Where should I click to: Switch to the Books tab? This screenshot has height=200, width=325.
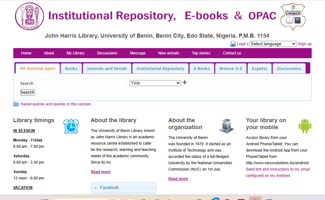(71, 68)
